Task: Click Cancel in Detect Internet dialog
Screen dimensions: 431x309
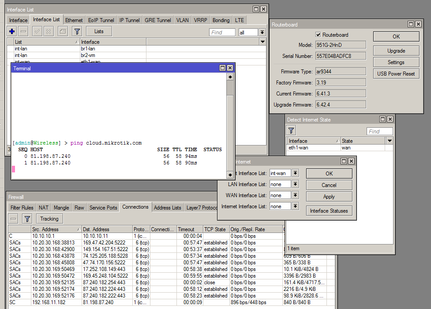Action: pyautogui.click(x=329, y=185)
